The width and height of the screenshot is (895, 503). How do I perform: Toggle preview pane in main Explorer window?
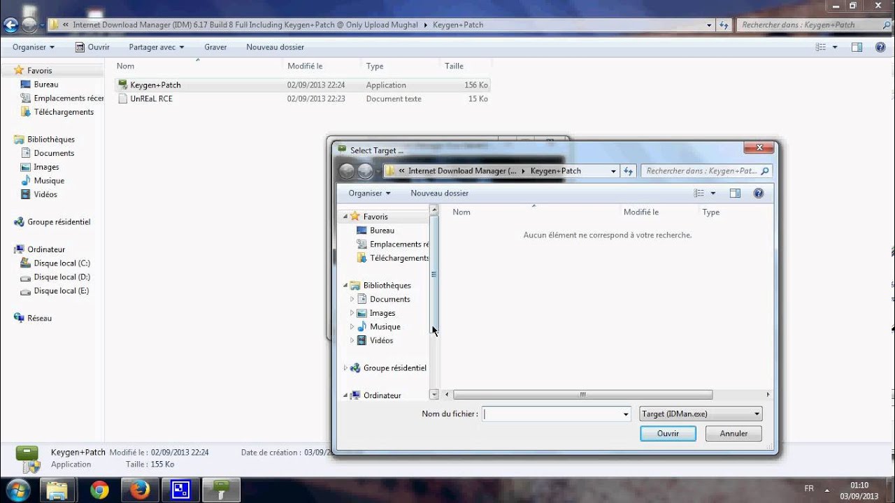coord(857,48)
